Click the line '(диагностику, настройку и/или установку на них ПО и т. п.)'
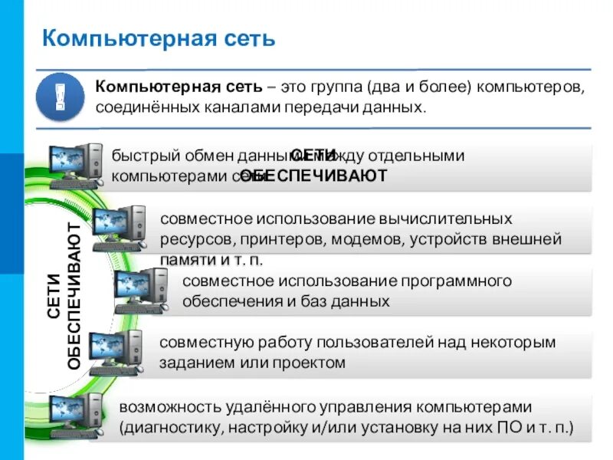613x460 pixels. tap(346, 428)
